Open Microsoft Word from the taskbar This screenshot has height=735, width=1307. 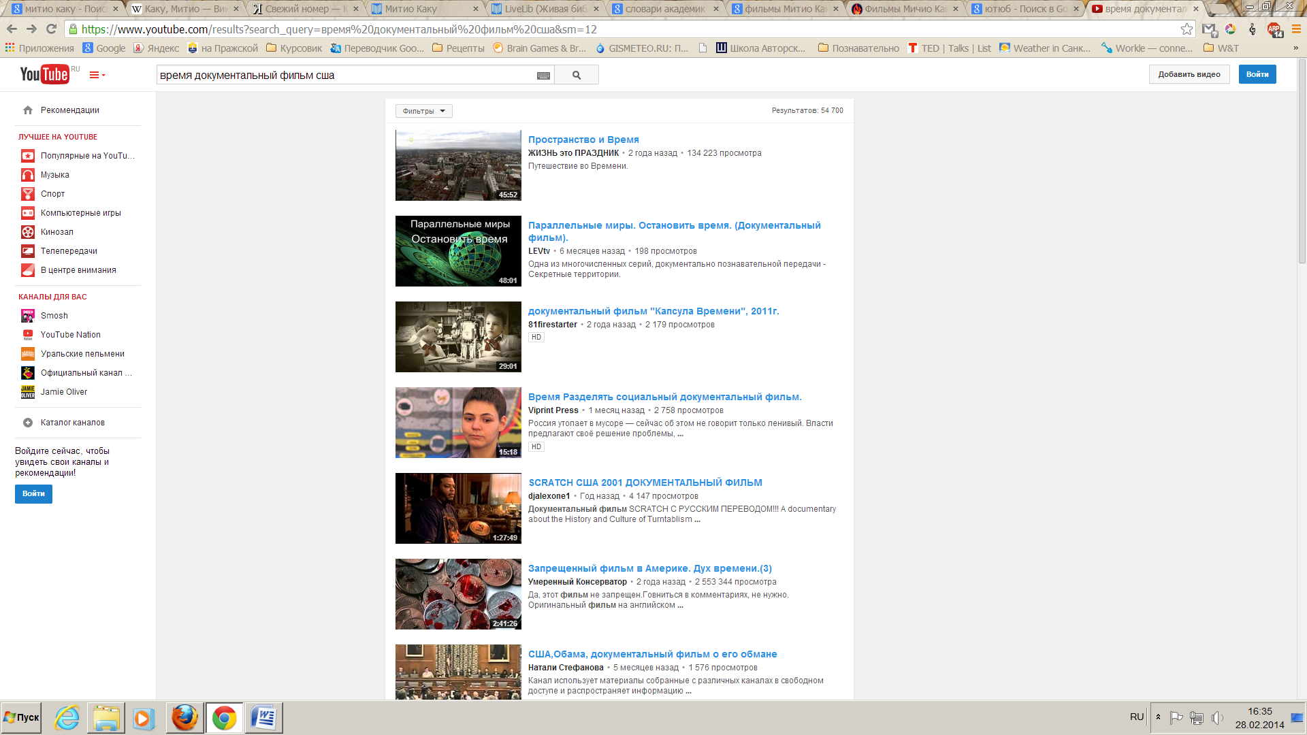point(263,717)
